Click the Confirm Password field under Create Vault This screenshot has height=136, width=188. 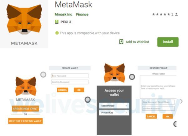click(x=70, y=82)
